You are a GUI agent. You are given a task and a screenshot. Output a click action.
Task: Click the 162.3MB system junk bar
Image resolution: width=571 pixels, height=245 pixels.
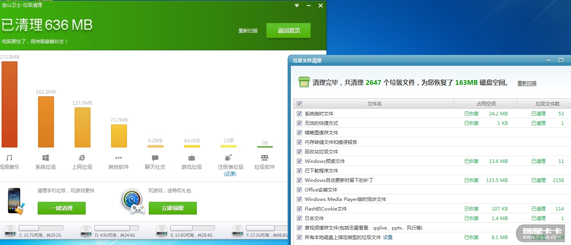coord(46,122)
